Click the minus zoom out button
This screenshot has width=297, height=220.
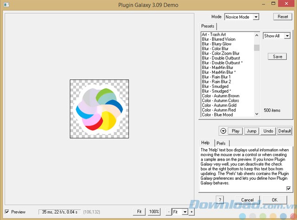tap(168, 212)
